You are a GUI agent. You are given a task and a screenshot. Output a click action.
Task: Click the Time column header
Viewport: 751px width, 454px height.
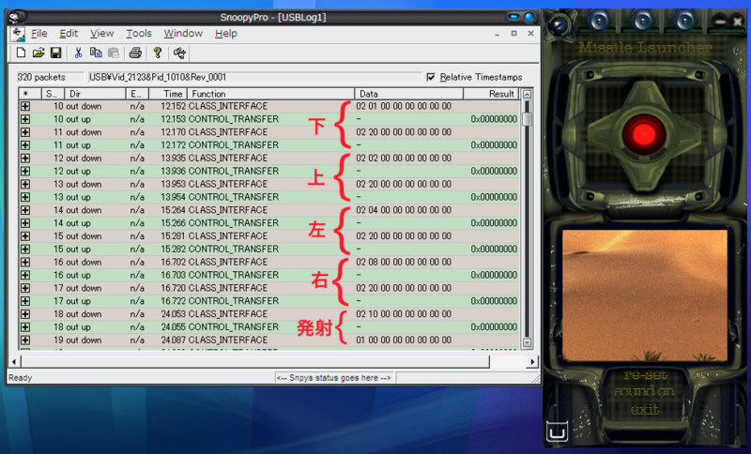tap(168, 94)
